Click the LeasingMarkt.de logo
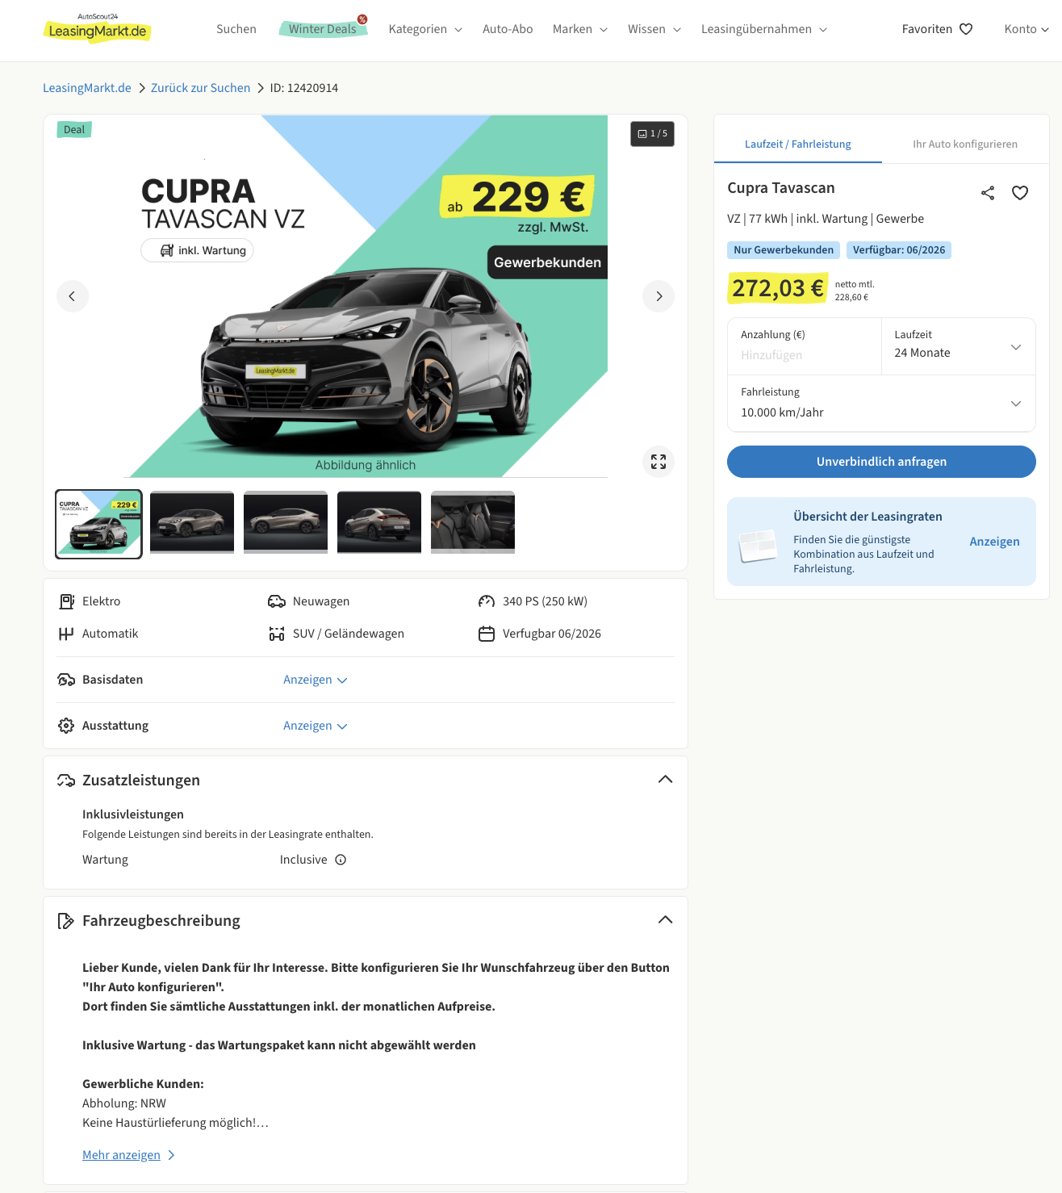Screen dimensions: 1062x1193 point(97,28)
